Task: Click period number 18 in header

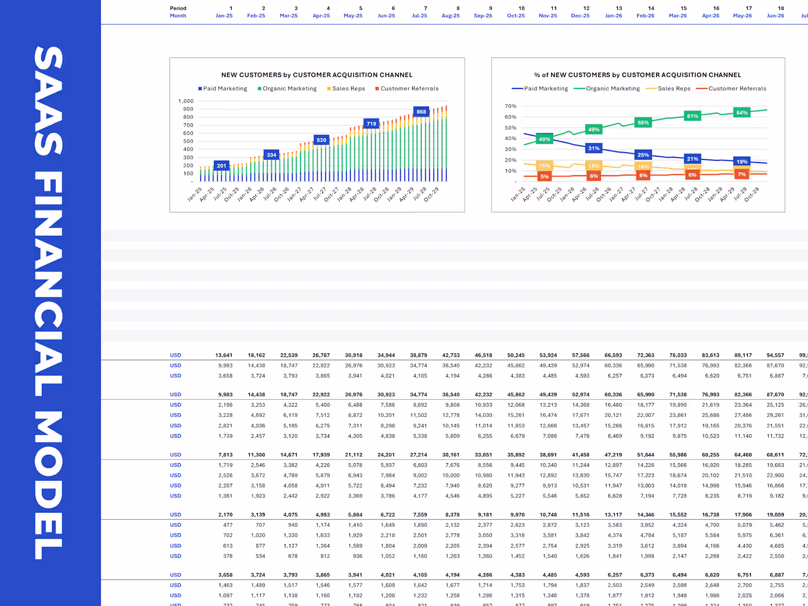Action: coord(781,9)
